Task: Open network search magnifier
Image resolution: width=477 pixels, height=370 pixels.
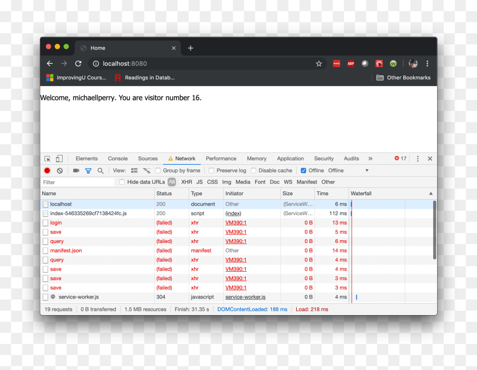Action: coord(100,171)
